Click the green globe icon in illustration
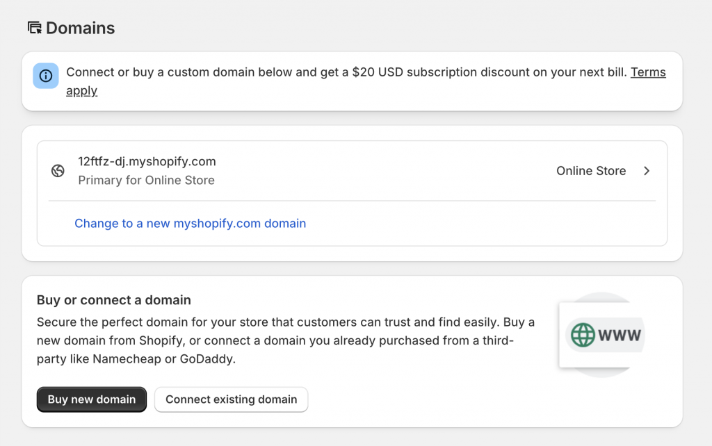 tap(583, 335)
